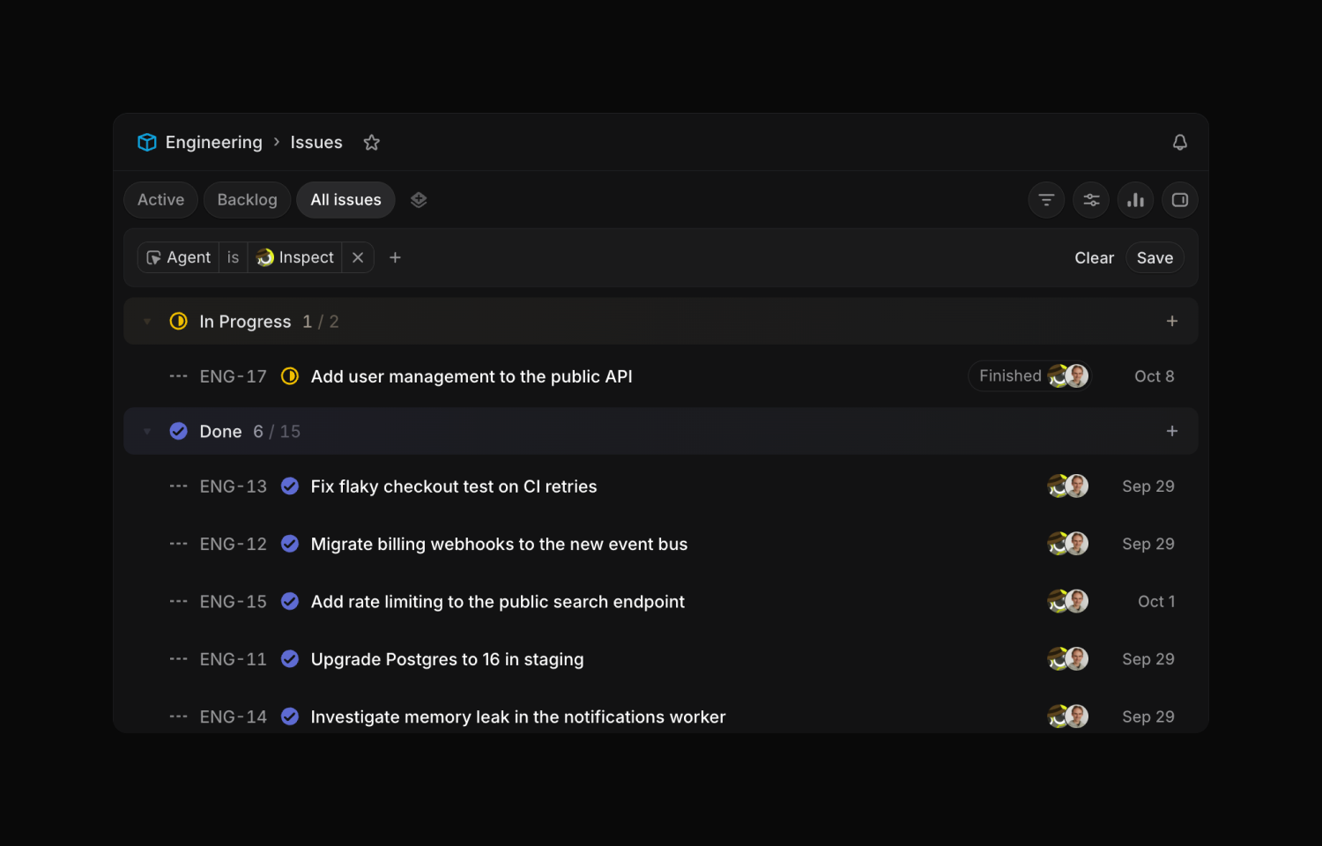Open the Finished agent status badge
The width and height of the screenshot is (1322, 846).
[x=1029, y=376]
